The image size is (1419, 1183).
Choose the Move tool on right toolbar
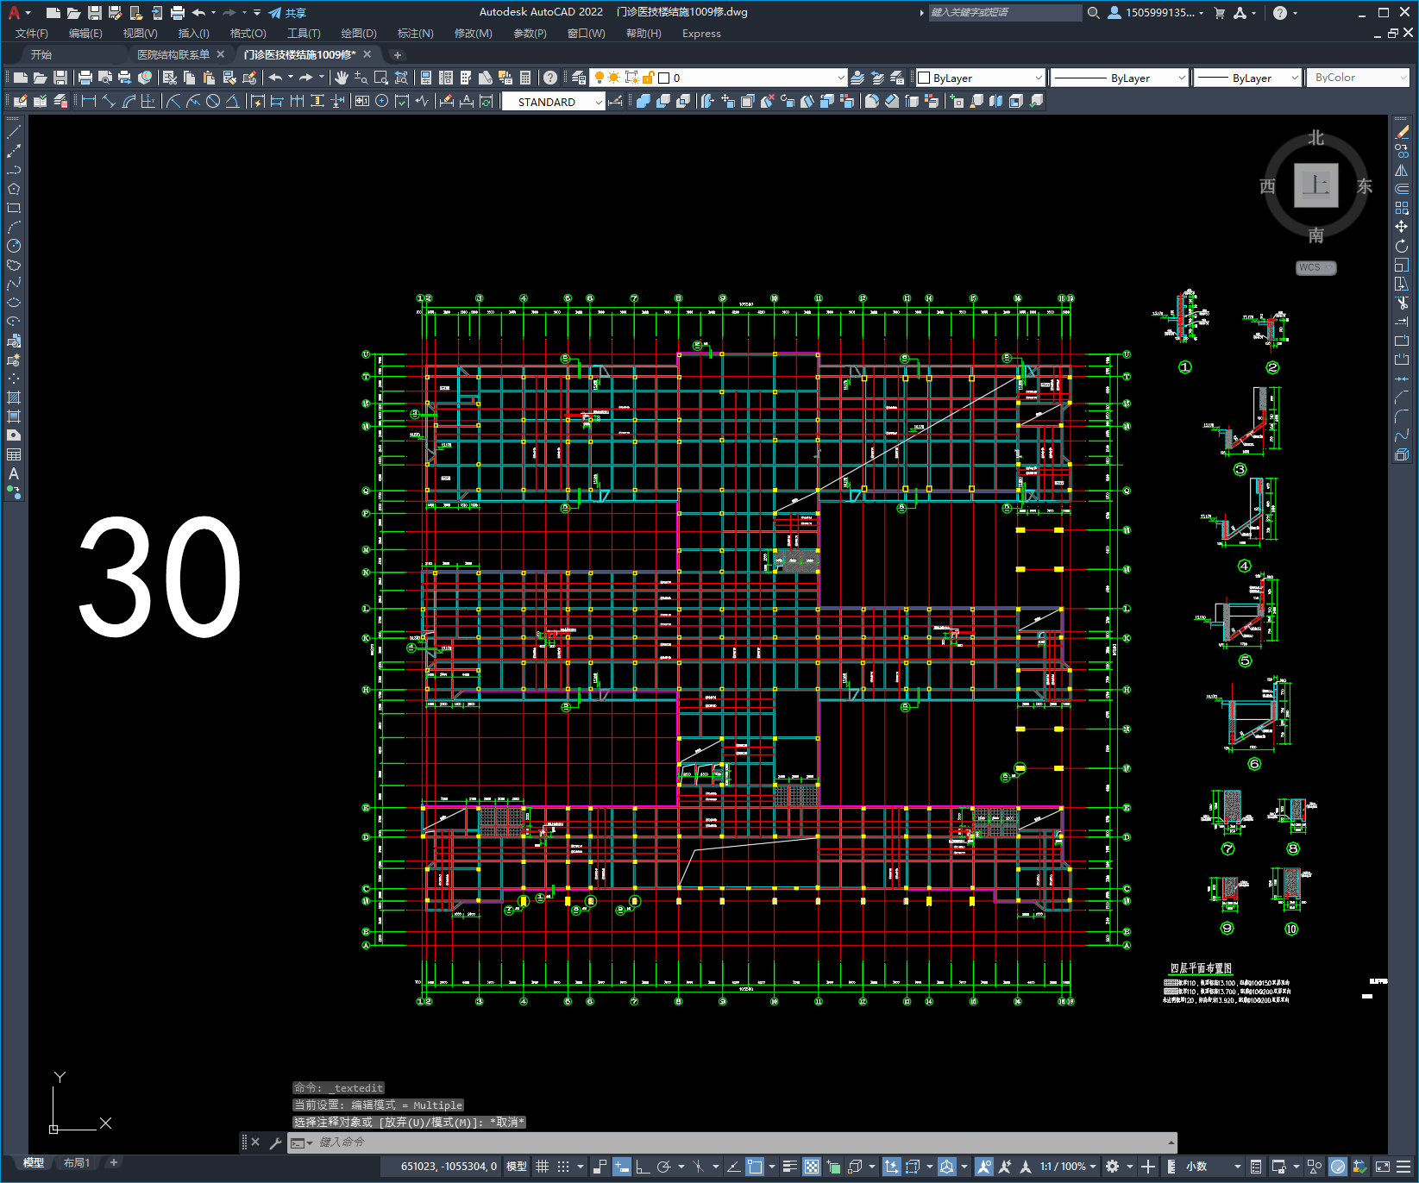point(1402,227)
